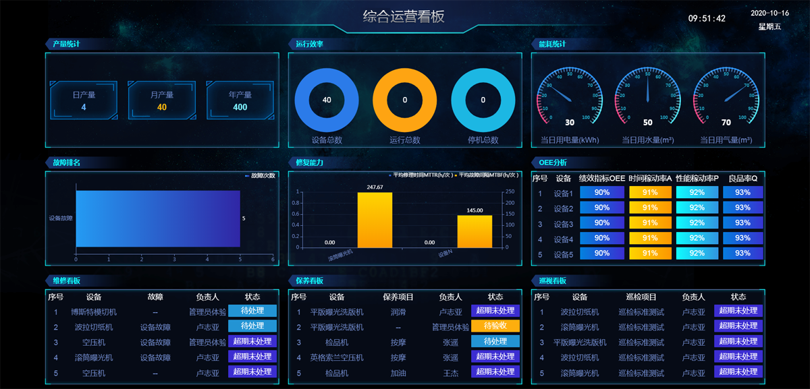Click the 综合运营看板 dashboard title

(x=404, y=17)
